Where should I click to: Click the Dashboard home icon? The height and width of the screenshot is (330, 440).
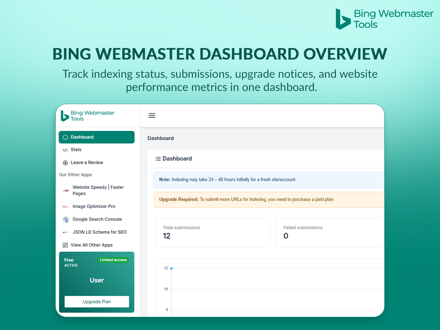(65, 137)
